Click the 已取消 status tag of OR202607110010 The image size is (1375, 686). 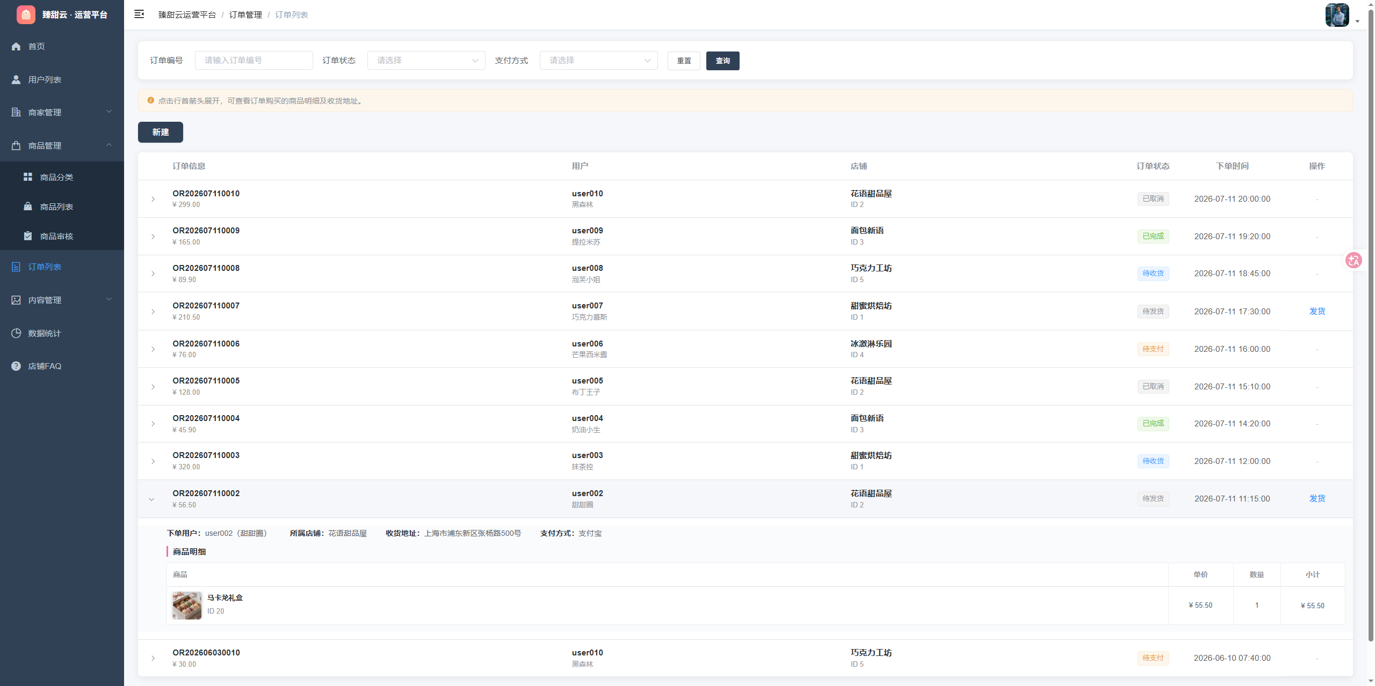pyautogui.click(x=1153, y=199)
